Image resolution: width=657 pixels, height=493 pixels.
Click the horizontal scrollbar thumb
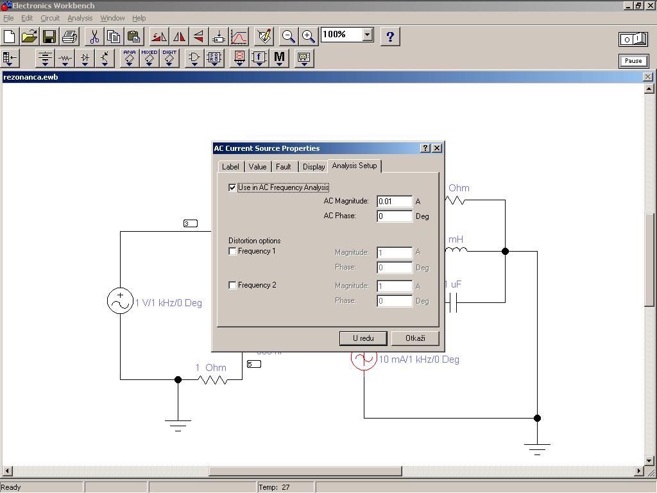pos(305,471)
